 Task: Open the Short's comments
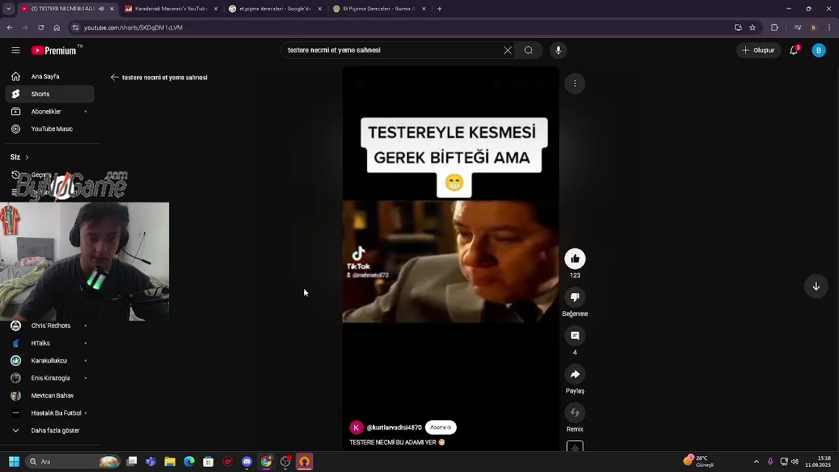click(x=575, y=336)
